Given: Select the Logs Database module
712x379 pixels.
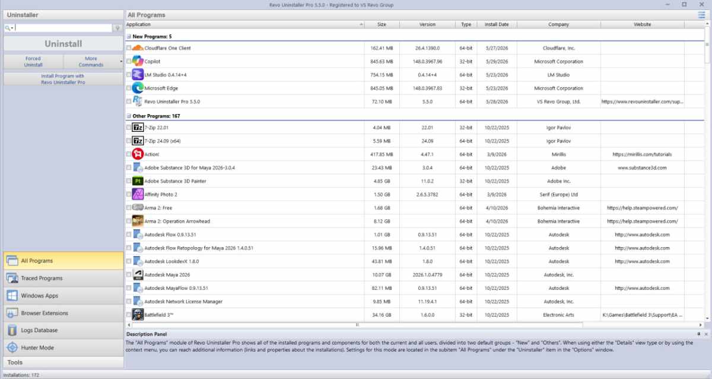Looking at the screenshot, I should coord(63,330).
